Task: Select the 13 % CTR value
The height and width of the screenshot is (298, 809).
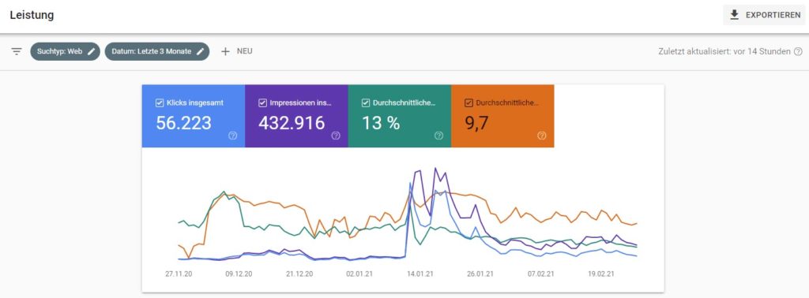Action: point(381,123)
